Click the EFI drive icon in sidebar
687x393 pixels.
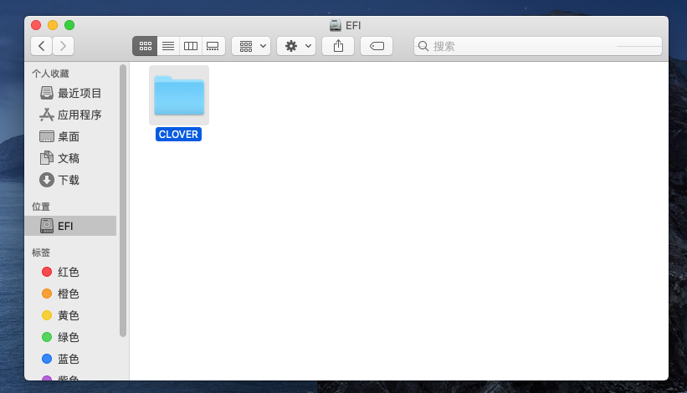[47, 226]
